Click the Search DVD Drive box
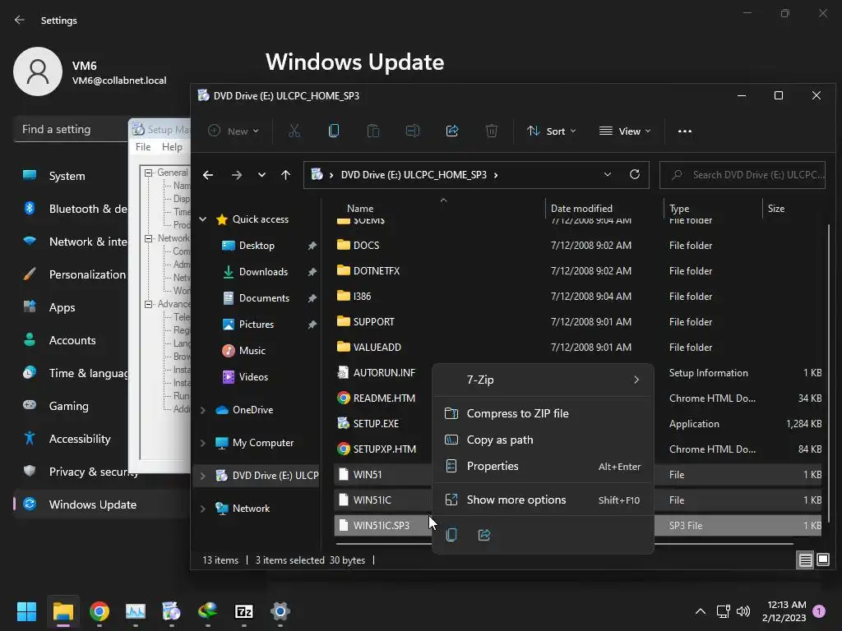This screenshot has width=842, height=631. [743, 175]
